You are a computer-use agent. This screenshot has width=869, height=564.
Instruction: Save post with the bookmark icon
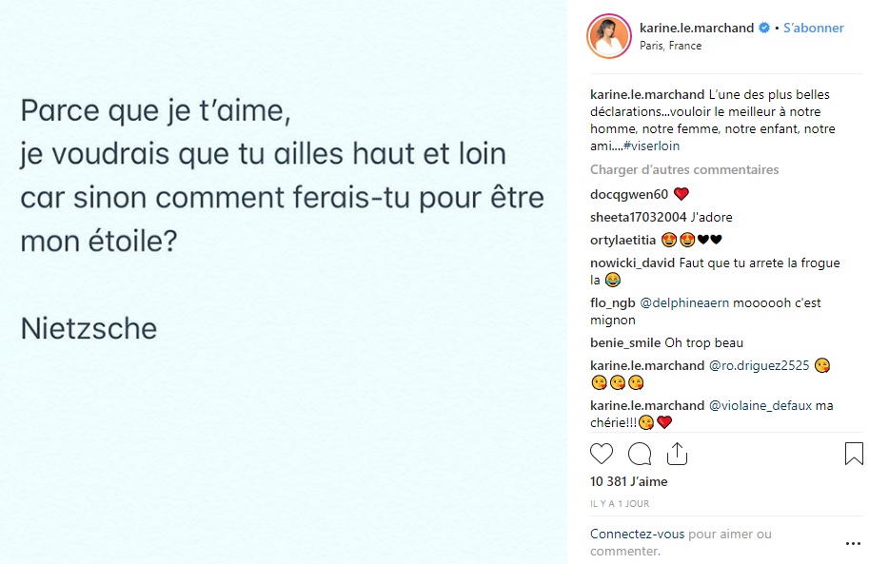[854, 454]
